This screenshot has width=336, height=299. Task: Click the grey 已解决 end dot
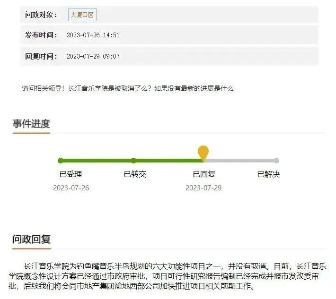(x=276, y=161)
